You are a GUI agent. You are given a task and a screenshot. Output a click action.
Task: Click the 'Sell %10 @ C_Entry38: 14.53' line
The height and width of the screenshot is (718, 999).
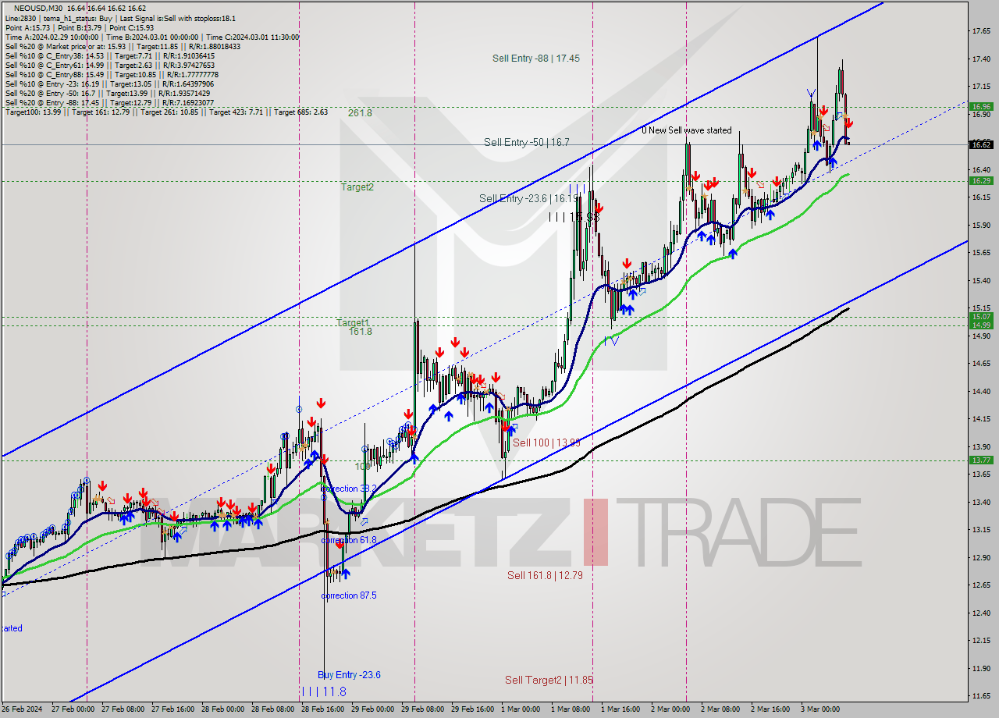point(109,55)
